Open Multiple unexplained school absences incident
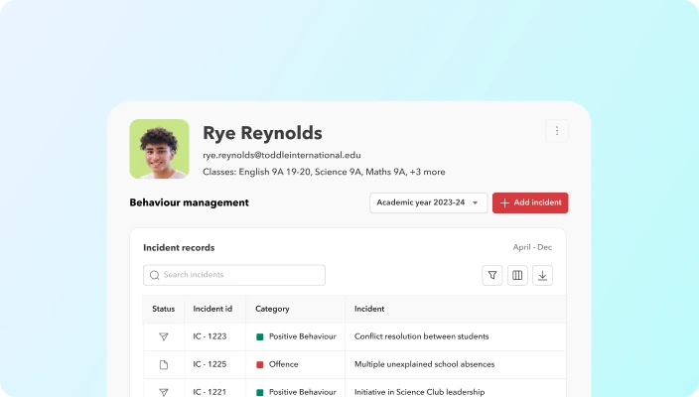This screenshot has height=397, width=699. pyautogui.click(x=424, y=364)
